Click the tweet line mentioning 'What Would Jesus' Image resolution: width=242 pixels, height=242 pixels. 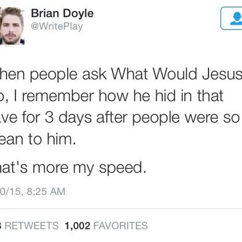[121, 74]
